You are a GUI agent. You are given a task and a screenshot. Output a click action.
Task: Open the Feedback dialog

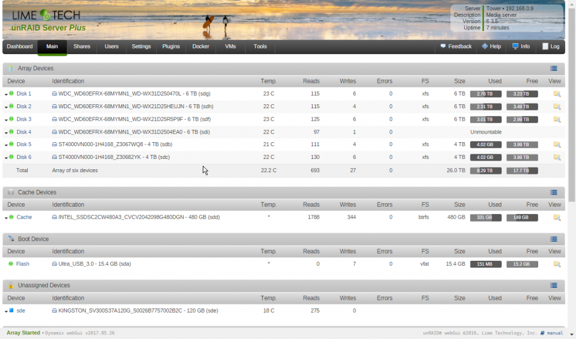(x=456, y=47)
